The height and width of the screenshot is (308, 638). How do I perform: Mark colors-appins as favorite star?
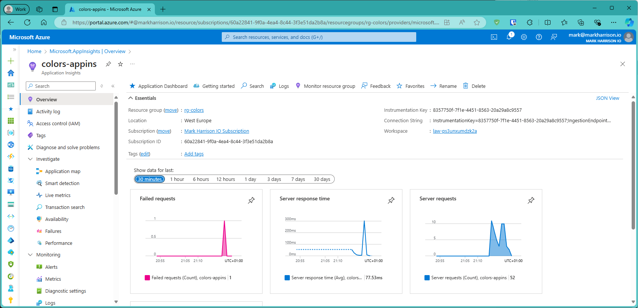(120, 64)
